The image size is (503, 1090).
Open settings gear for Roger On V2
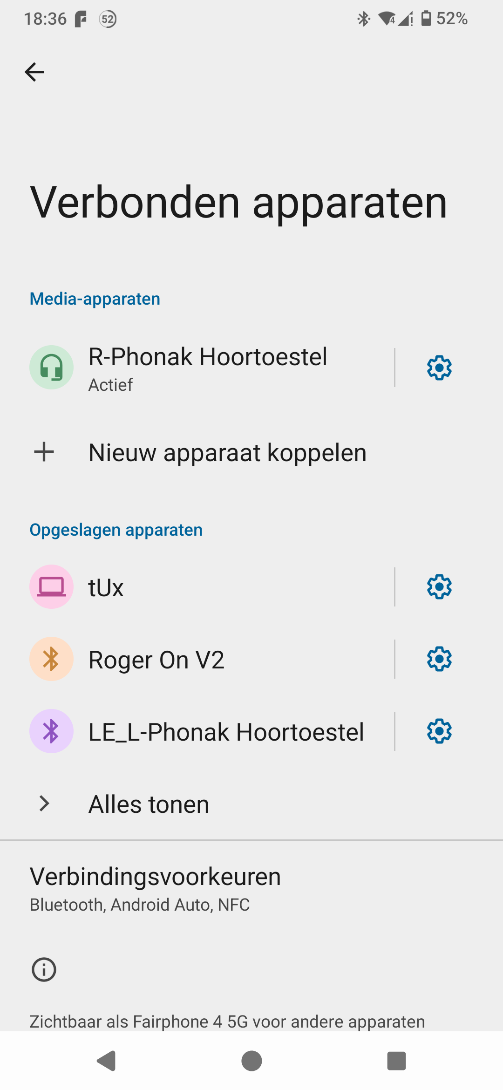click(439, 659)
